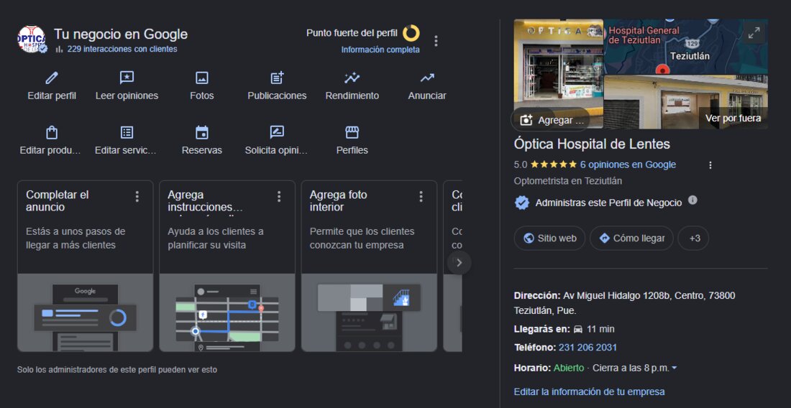791x408 pixels.
Task: Click the Cómo llegar button
Action: coord(631,238)
